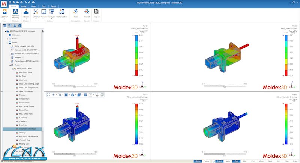
Task: Select Melt Front Time result item
Action: point(25,72)
